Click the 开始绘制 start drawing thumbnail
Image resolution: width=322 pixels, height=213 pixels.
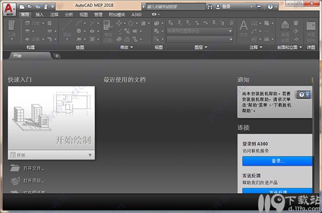pos(52,118)
